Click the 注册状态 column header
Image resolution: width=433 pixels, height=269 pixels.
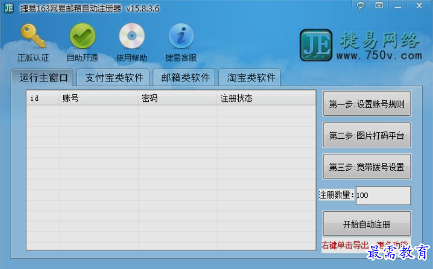(266, 98)
